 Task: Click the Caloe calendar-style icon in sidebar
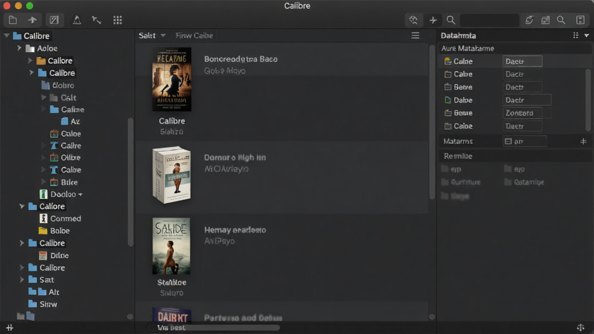(54, 134)
